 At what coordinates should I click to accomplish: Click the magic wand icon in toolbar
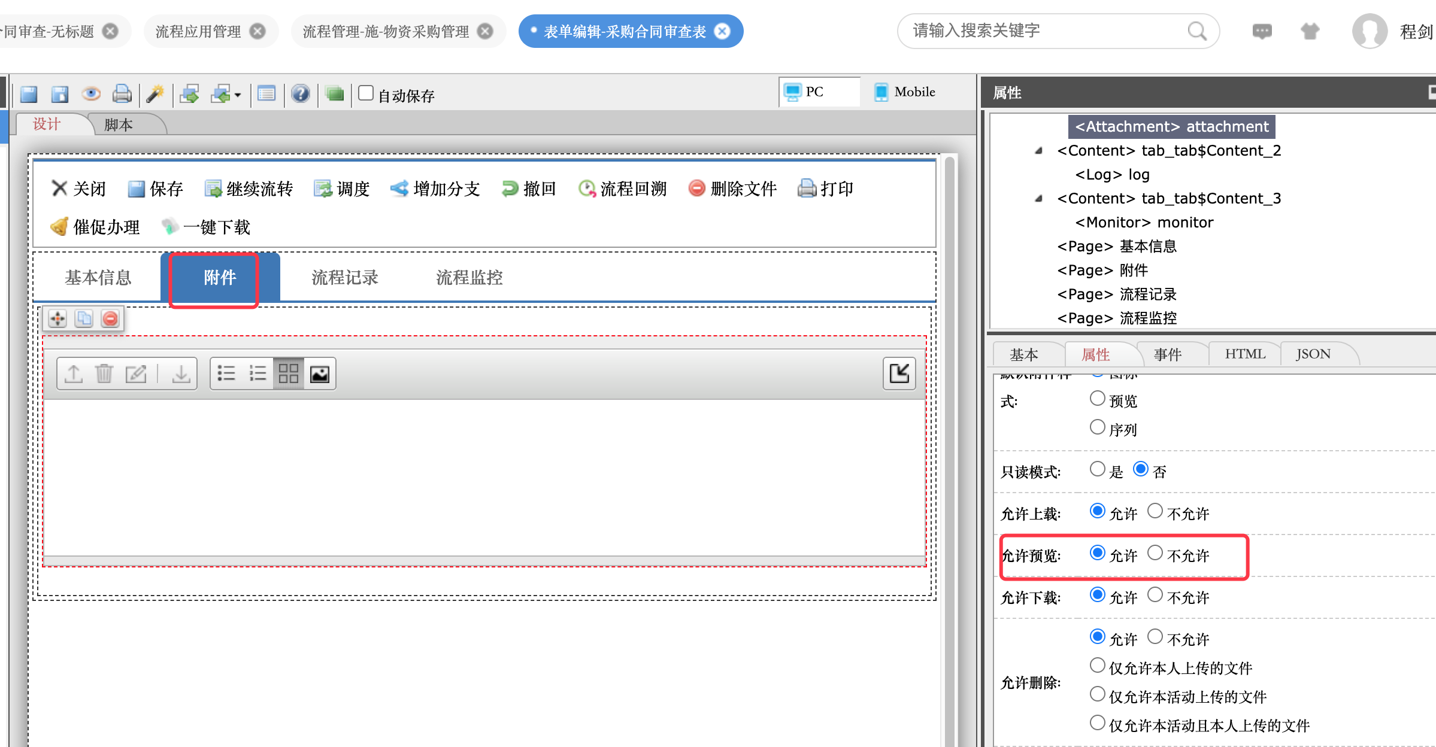pos(155,93)
